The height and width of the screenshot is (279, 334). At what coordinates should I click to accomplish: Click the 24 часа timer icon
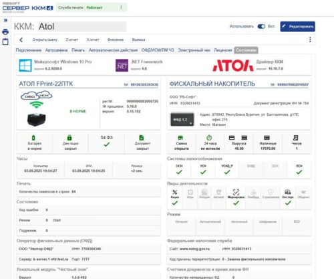click(209, 138)
